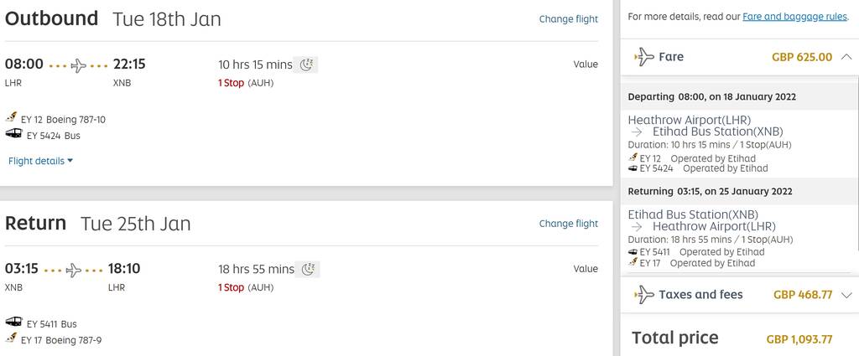This screenshot has width=859, height=356.
Task: Click the plane icon next to Taxes and fees
Action: tap(644, 295)
